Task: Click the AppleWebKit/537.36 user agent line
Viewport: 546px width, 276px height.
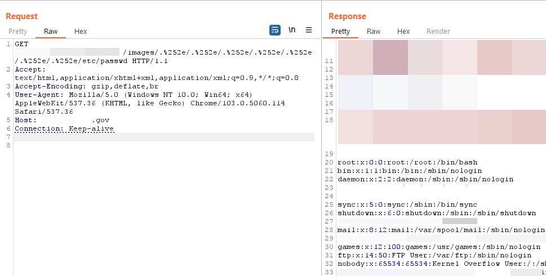Action: (150, 104)
